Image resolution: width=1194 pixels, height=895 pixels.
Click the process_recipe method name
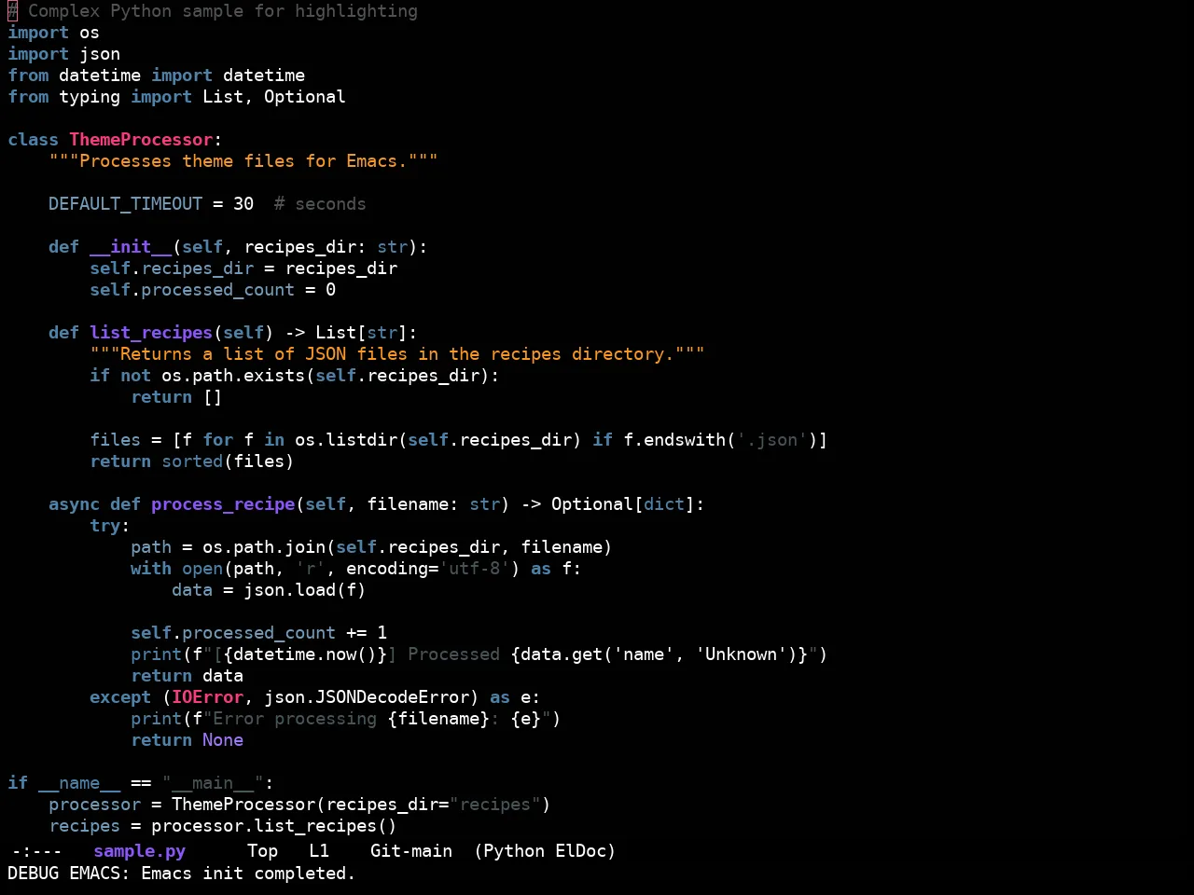(x=223, y=504)
